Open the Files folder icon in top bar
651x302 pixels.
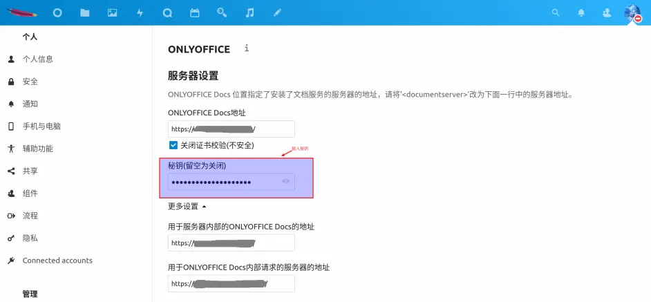[x=85, y=12]
